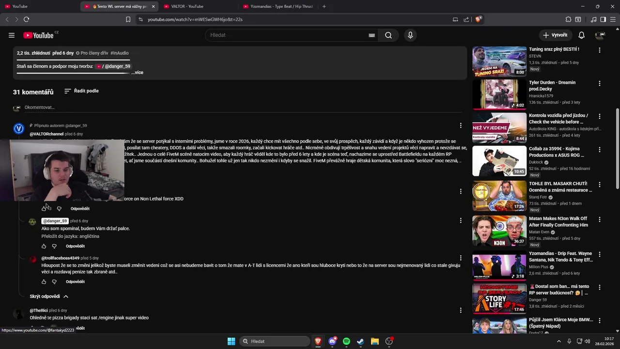Open options for the pinned VALTOR comment
Image resolution: width=620 pixels, height=349 pixels.
(461, 126)
